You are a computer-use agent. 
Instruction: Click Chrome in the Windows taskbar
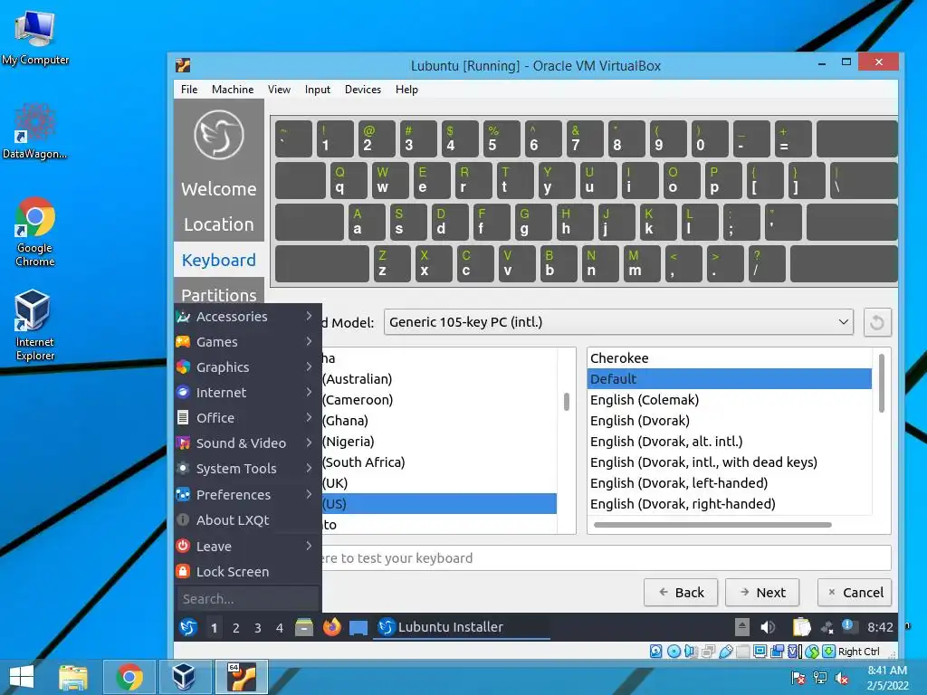pyautogui.click(x=129, y=677)
